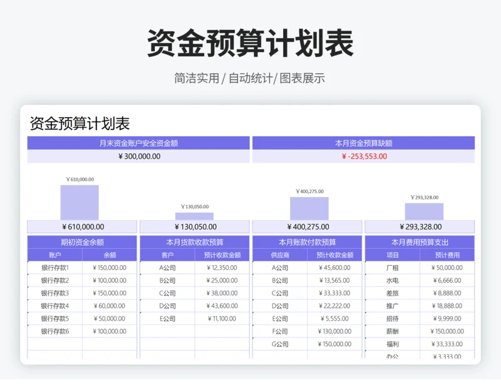This screenshot has width=501, height=385.
Task: Select the ¥8,888.00 expense cell
Action: [447, 293]
